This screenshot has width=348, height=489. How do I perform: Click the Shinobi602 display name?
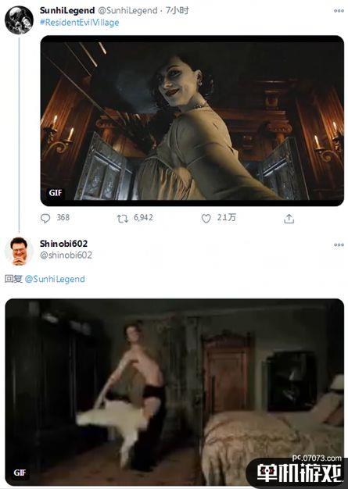coord(63,244)
